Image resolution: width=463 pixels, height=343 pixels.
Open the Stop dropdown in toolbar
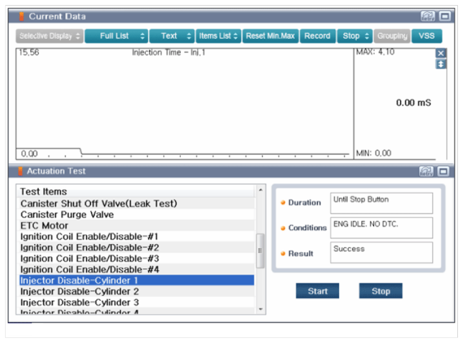pyautogui.click(x=355, y=36)
